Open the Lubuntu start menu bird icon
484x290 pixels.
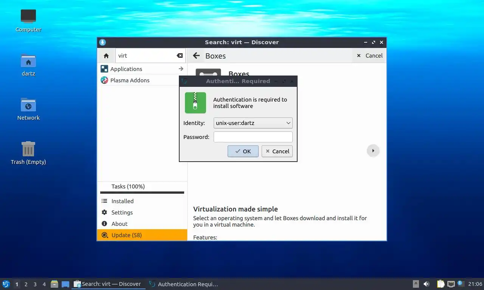(6, 284)
